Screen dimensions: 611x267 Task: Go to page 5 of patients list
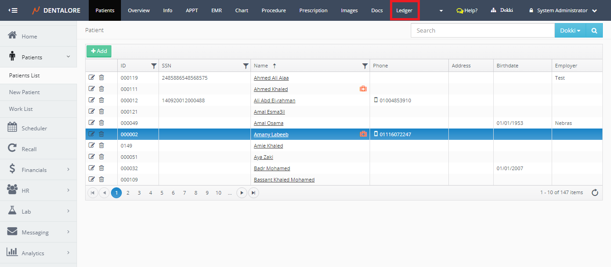162,193
